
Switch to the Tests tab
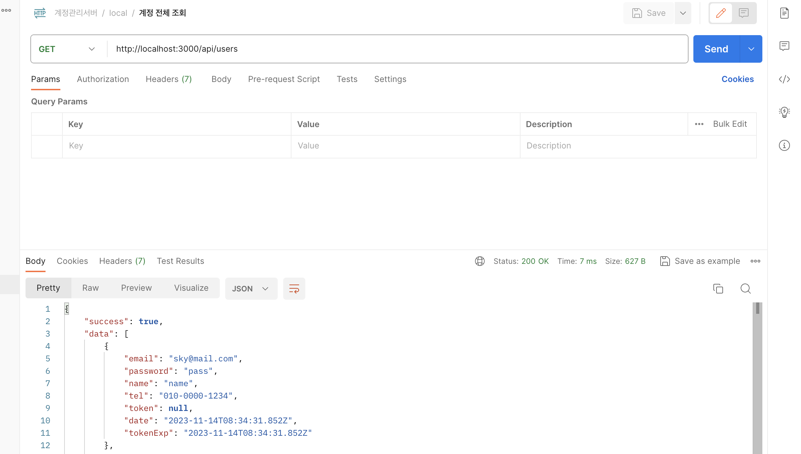point(347,79)
